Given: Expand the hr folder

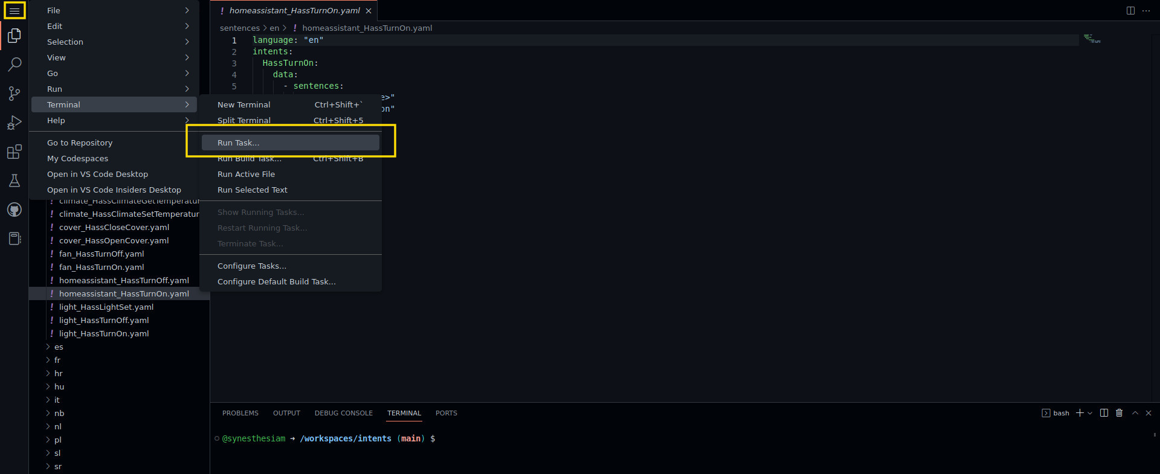Looking at the screenshot, I should (119, 373).
